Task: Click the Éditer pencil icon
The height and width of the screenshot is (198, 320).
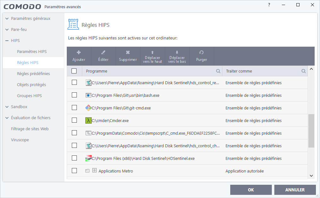Action: pyautogui.click(x=103, y=53)
